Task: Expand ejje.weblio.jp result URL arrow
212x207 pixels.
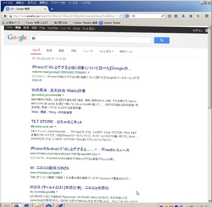Action: coord(63,95)
